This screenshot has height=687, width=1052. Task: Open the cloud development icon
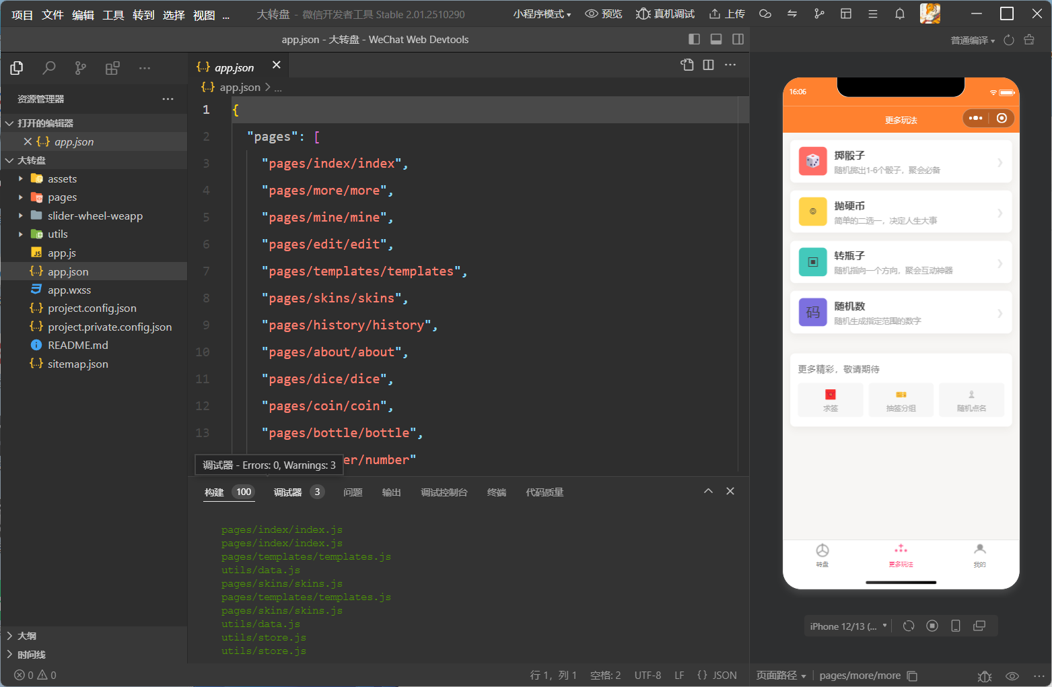coord(765,14)
